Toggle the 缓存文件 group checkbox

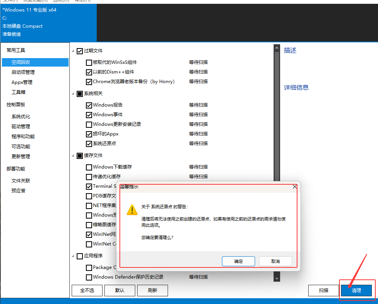tap(79, 156)
